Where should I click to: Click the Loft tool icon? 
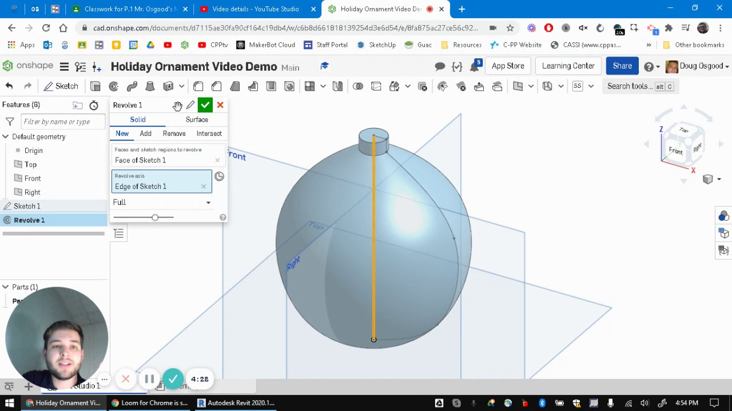pos(150,86)
